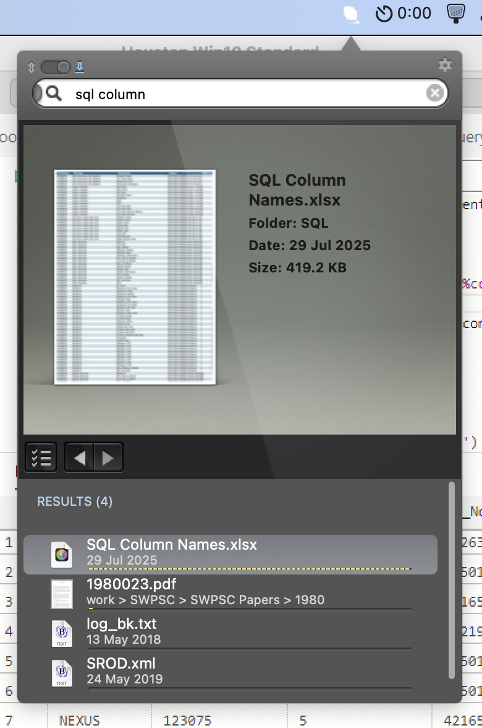Toggle the switch above the search field
The height and width of the screenshot is (728, 482).
pyautogui.click(x=55, y=67)
